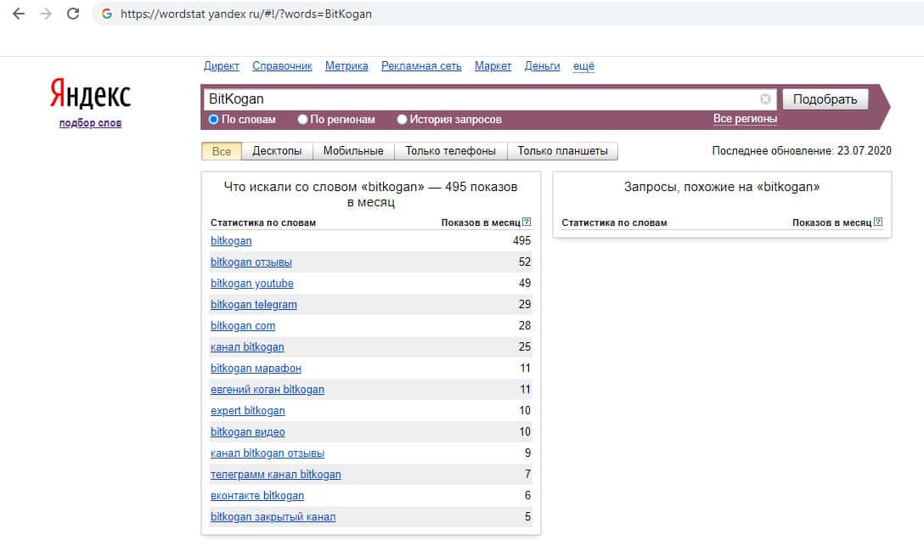Click help icon beside left 'Показов в месяц'
924x546 pixels.
click(527, 222)
